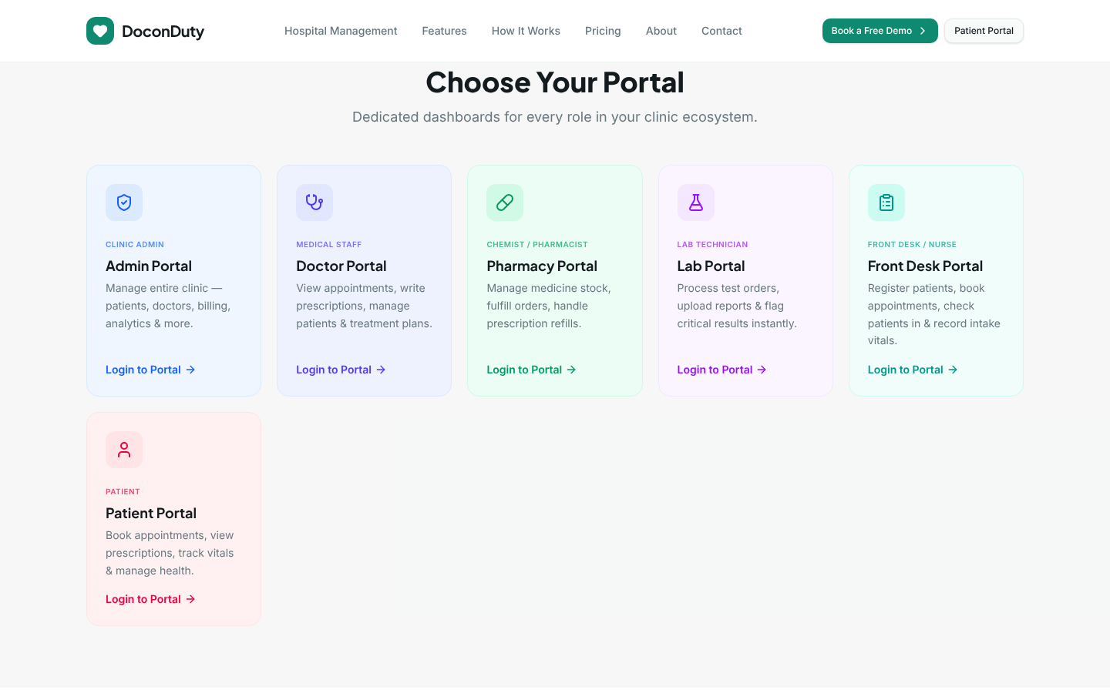Select Pricing in the top navigation

tap(603, 31)
